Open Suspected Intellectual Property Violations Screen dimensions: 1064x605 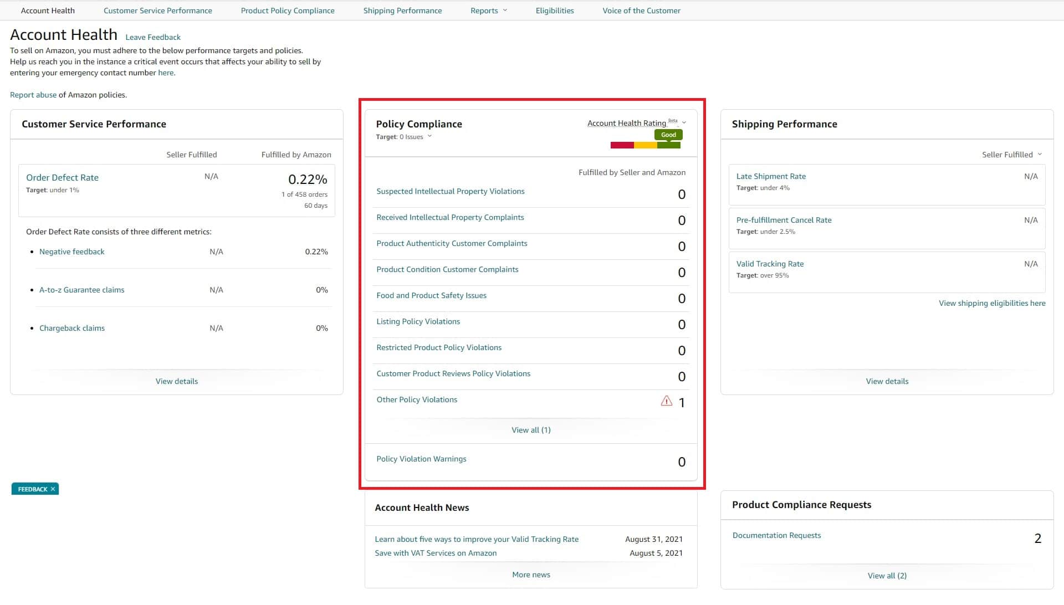(451, 191)
